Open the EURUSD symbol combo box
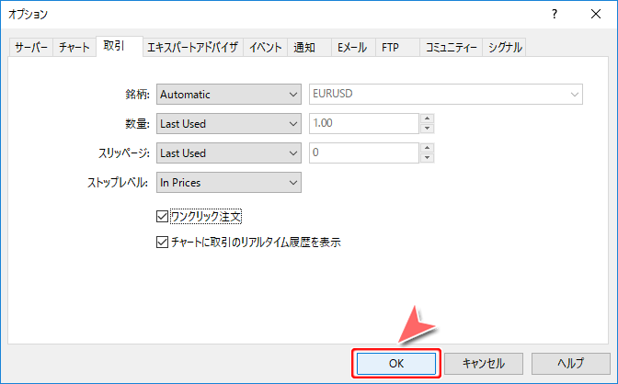 point(446,94)
